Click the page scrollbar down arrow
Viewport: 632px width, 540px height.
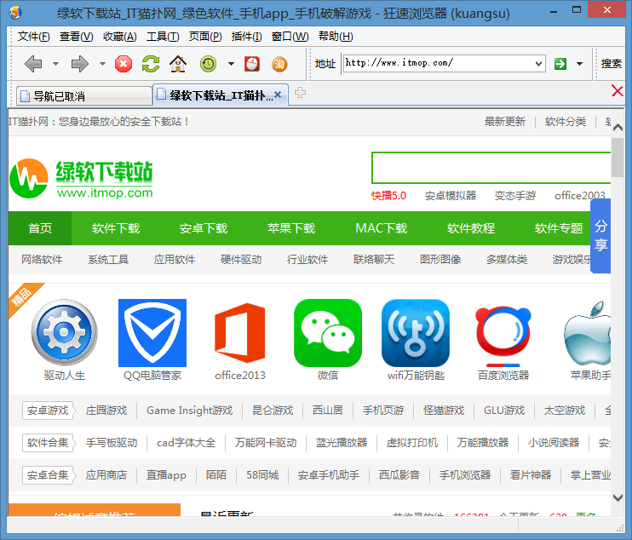click(617, 497)
